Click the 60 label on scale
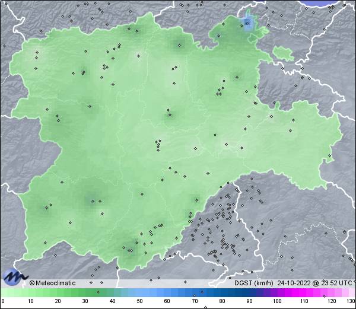356x309 pixels. (x=167, y=301)
